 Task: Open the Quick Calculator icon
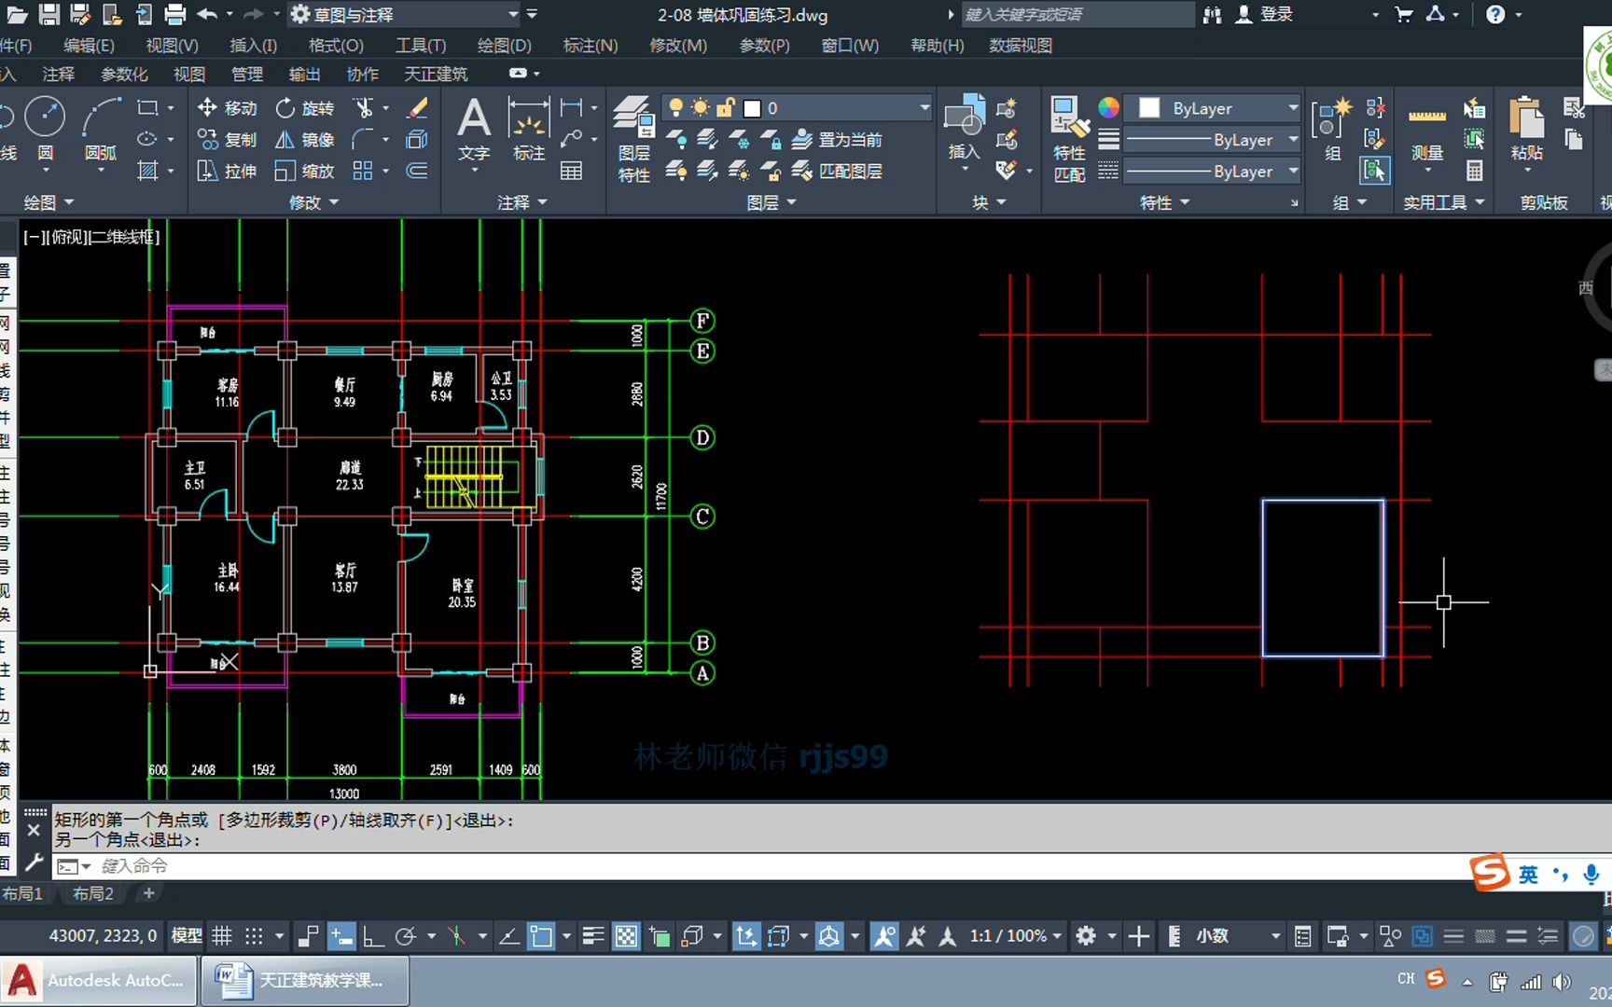click(x=1475, y=172)
